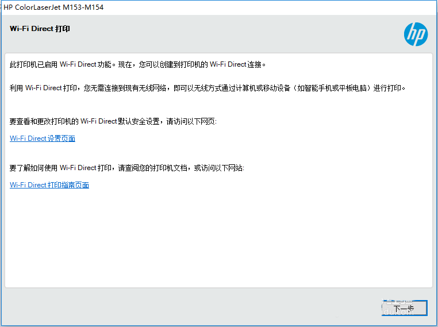Open the Wi-Fi Direct 设置页面 link
The height and width of the screenshot is (327, 438).
click(43, 139)
